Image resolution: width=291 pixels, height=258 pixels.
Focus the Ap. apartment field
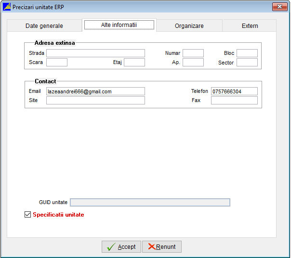193,62
